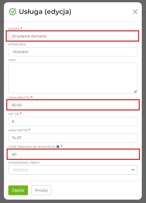
Task: Click inside the Opis text area
Action: (x=73, y=78)
